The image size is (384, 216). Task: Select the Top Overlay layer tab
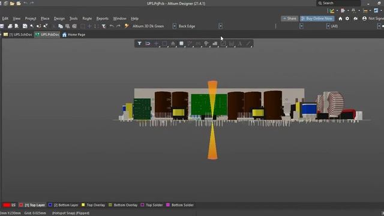[96, 205]
